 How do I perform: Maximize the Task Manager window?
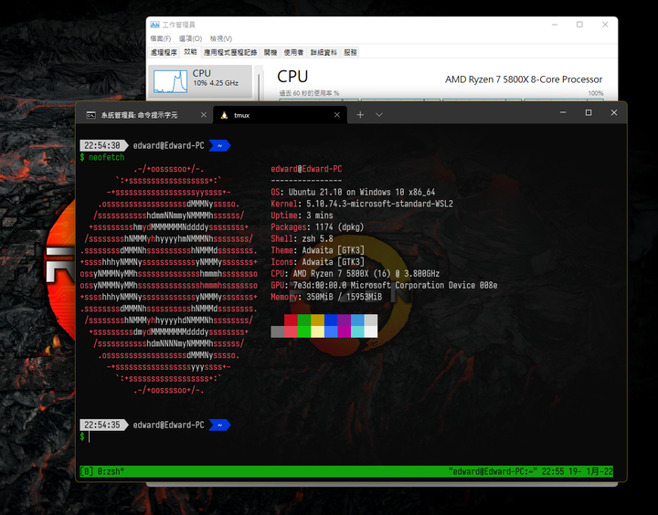click(x=579, y=25)
